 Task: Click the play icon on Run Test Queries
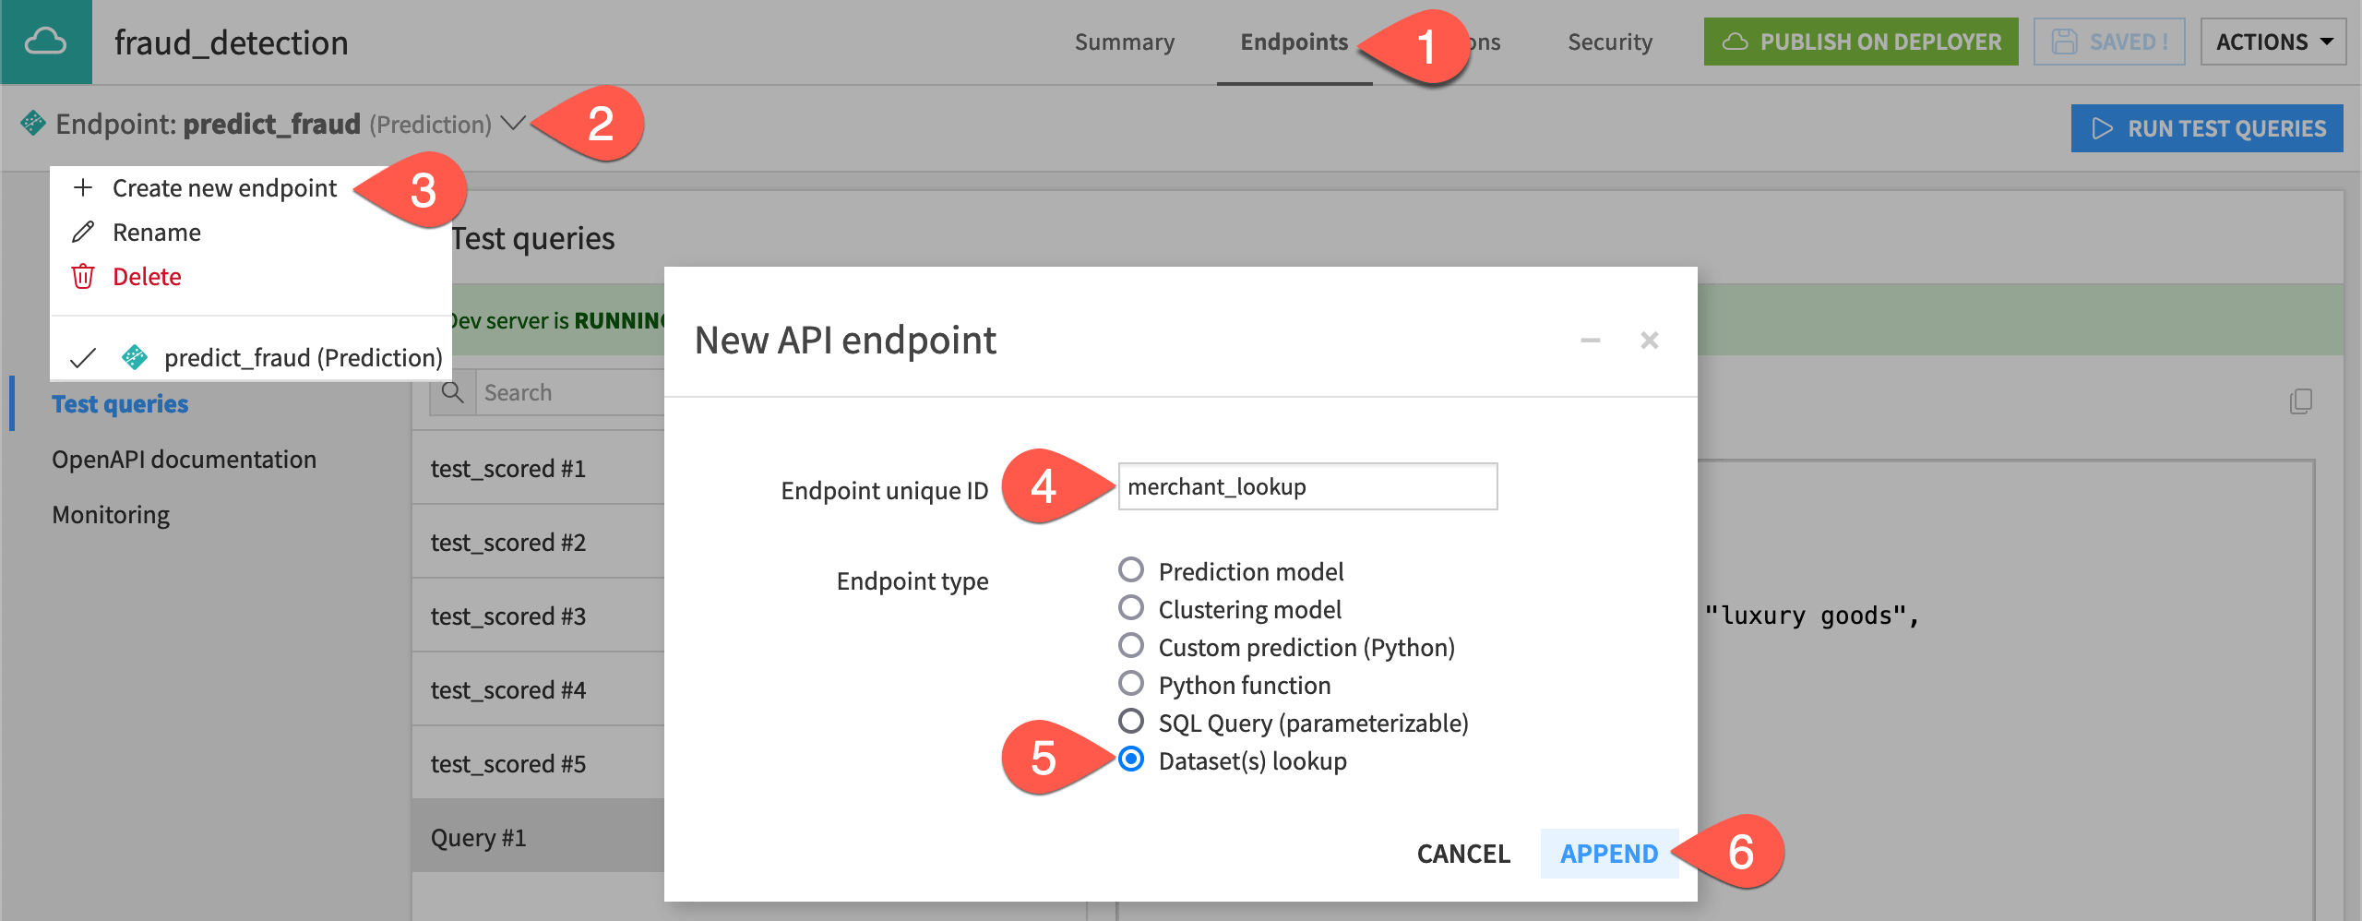(2104, 128)
